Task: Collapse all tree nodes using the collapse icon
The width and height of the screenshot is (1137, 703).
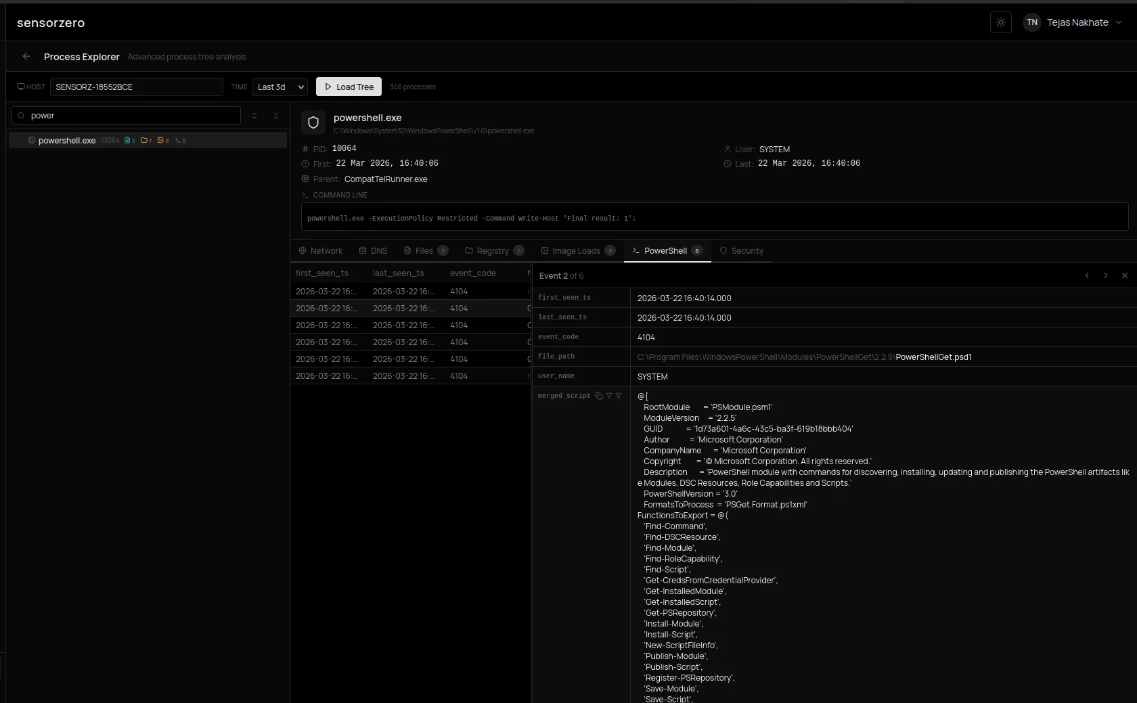Action: point(276,116)
